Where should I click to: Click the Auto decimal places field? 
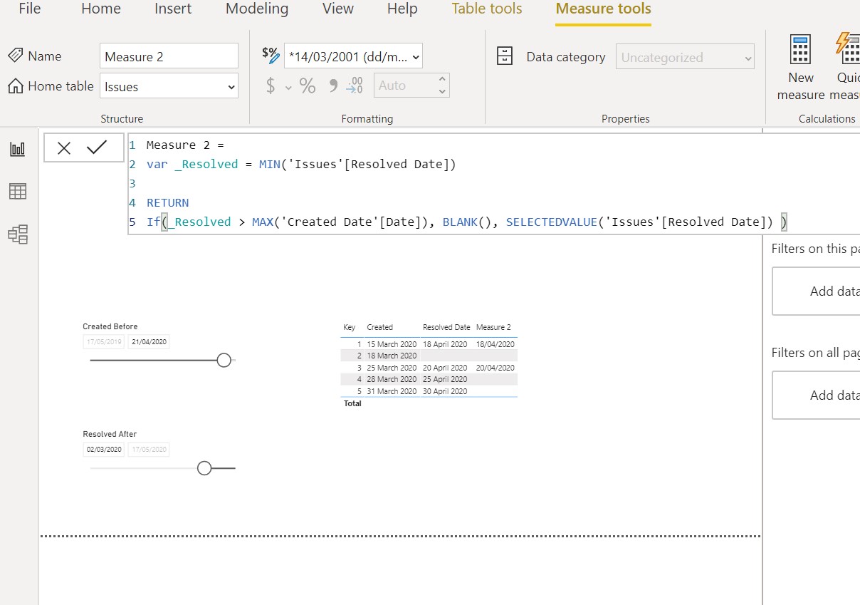pyautogui.click(x=404, y=86)
